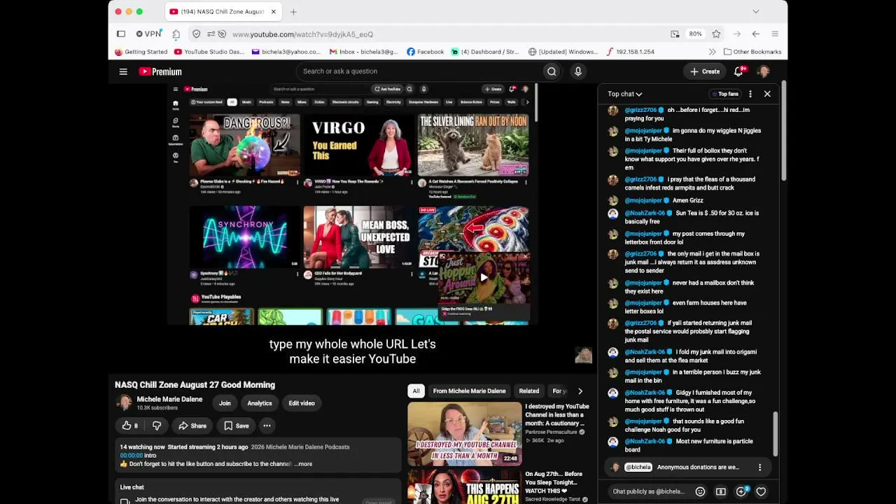Screen dimensions: 896x504
Task: Open Michele Marie Dalene channel avatar
Action: coord(124,403)
